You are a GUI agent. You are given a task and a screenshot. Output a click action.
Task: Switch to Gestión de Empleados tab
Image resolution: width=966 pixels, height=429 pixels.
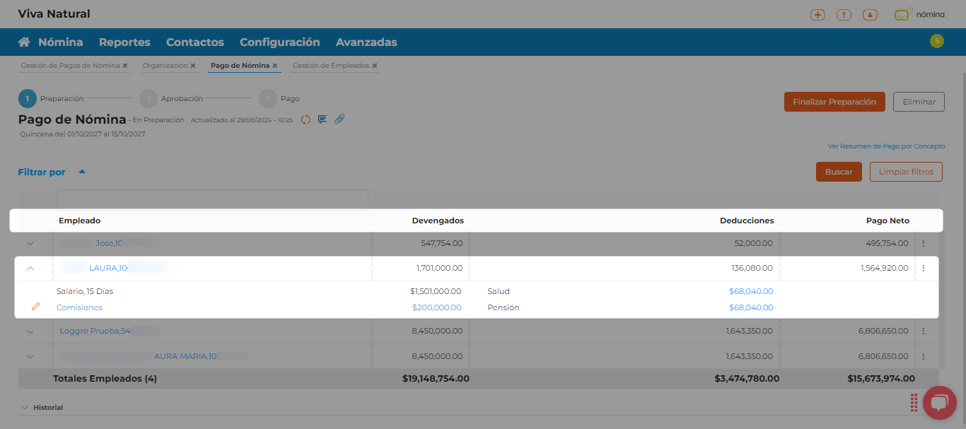coord(330,66)
